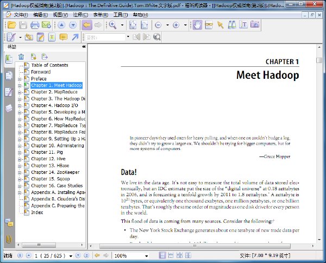
Task: Expand the Chapter 16. Case Studies node
Action: pos(20,186)
